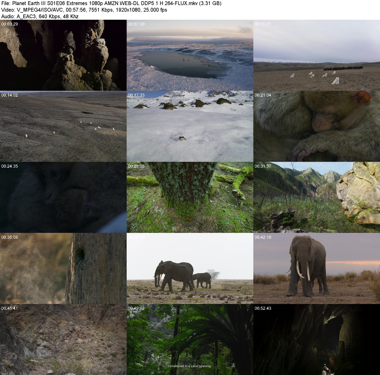Open the elephant family thumbnail at 00:38:39

190,268
